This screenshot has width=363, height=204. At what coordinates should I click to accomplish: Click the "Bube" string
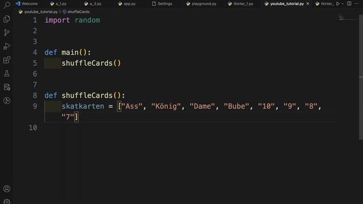237,106
